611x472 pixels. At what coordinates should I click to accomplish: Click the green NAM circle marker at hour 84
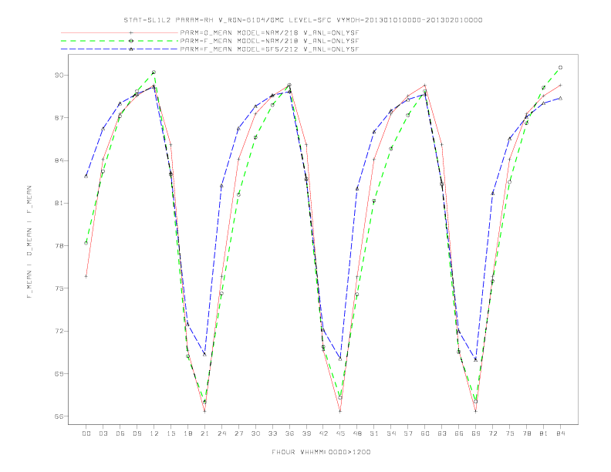point(560,67)
